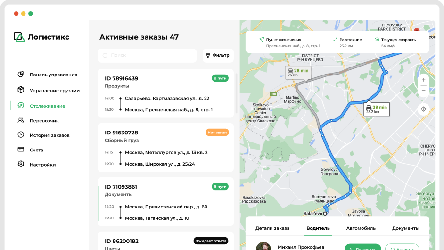Click the Продукты cargo label
This screenshot has width=444, height=250.
tap(117, 86)
